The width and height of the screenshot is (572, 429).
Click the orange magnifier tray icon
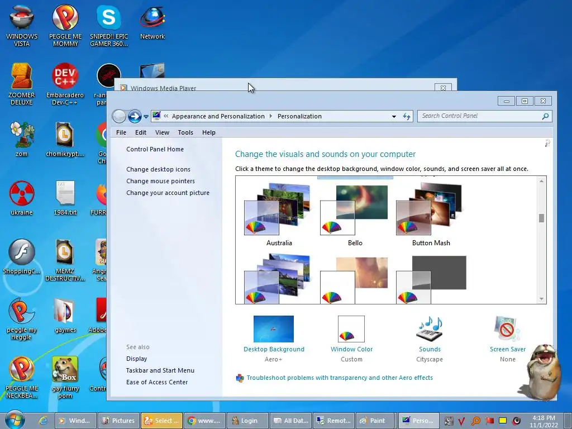(x=475, y=421)
